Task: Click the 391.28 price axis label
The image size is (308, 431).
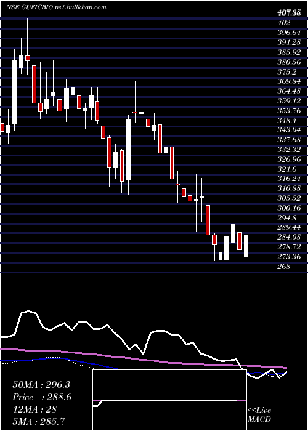Action: pos(288,42)
